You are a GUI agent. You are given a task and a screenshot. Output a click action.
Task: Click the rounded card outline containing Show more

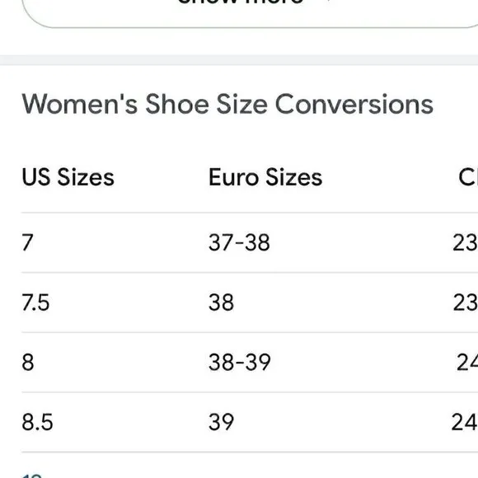click(250, 14)
